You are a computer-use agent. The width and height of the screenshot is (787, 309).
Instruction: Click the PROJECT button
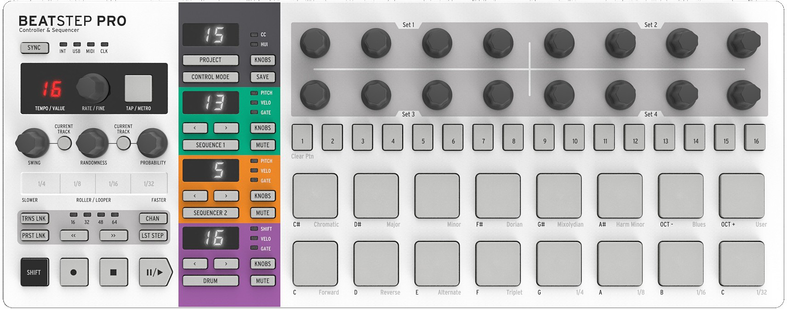[211, 60]
